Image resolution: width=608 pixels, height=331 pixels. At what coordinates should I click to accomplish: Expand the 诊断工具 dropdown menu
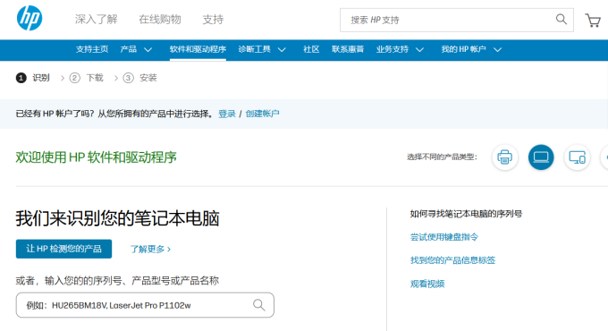coord(262,49)
